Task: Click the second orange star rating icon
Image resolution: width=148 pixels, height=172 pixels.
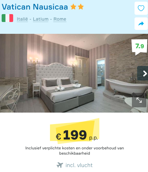Action: tap(81, 7)
